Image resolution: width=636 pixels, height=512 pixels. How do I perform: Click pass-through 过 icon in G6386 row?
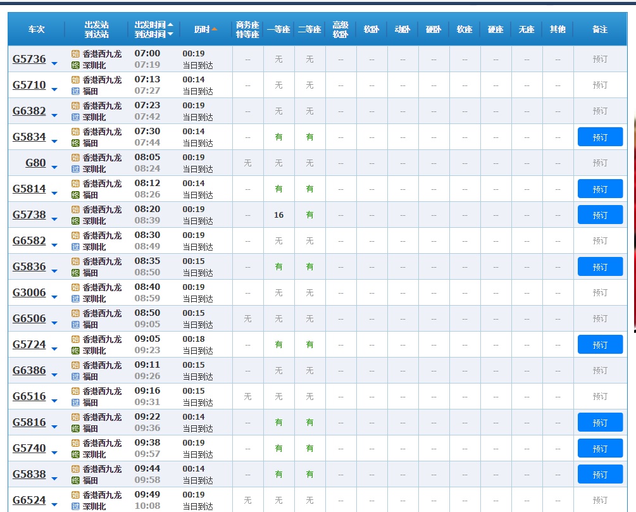pos(75,377)
